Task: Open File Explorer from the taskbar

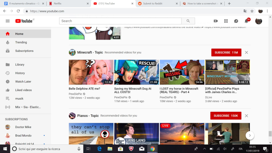Action: 110,149
